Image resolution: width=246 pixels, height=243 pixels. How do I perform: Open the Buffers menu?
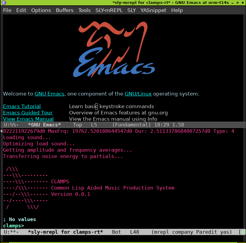[x=65, y=10]
